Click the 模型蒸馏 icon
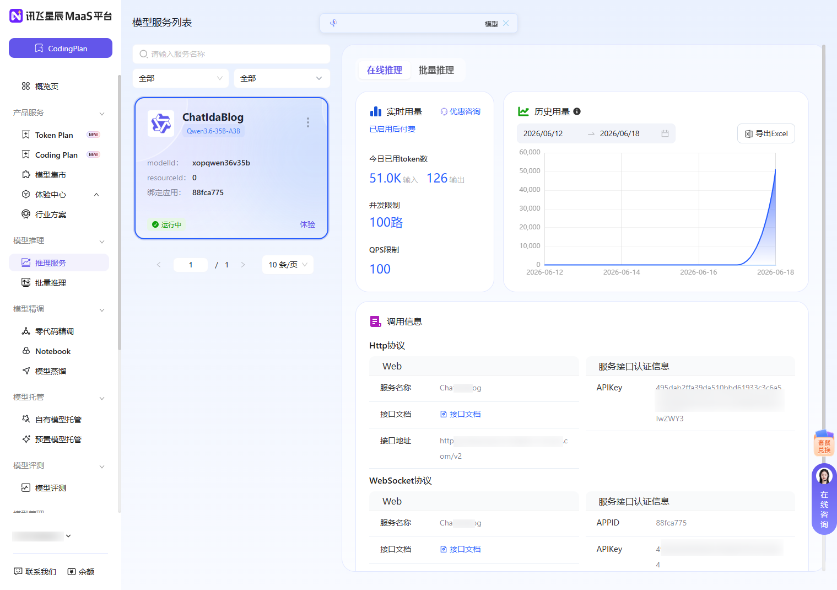 click(x=26, y=371)
